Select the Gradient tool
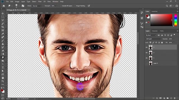179x100 pixels. coord(3,54)
